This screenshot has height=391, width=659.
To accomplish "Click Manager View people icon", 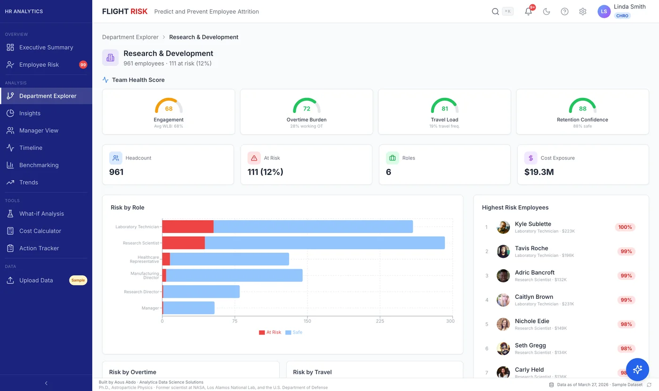I will [10, 131].
